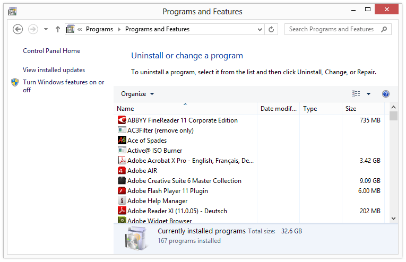Click the 32.6 GB total size value

tap(291, 231)
